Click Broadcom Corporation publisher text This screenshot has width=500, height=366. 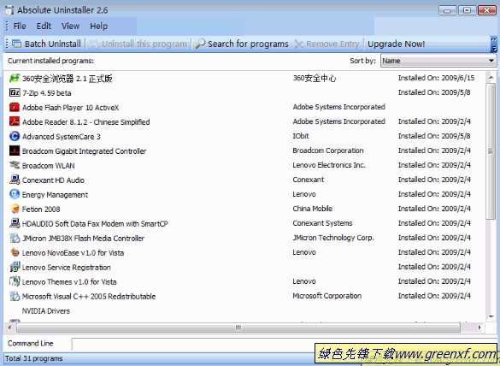click(328, 151)
